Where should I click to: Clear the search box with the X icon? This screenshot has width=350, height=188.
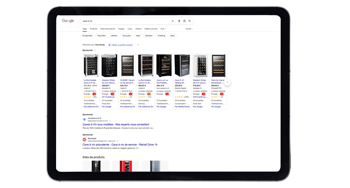tap(173, 21)
